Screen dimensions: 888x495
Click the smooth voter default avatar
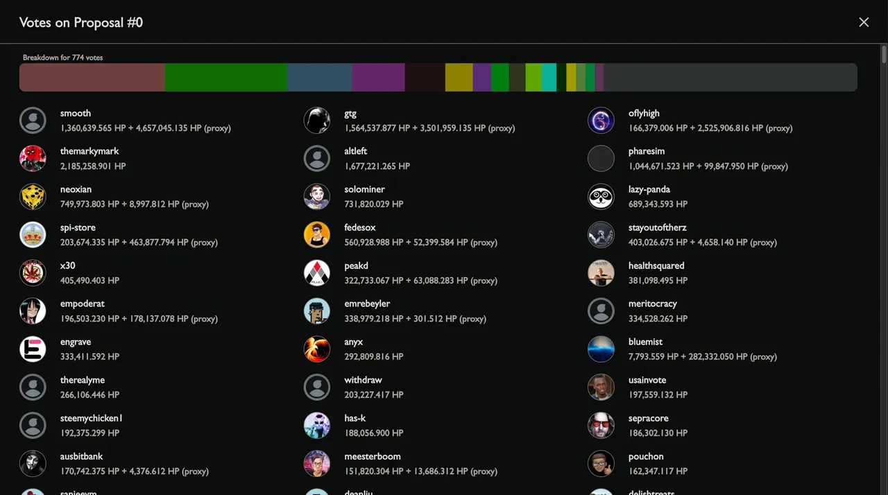pos(33,121)
